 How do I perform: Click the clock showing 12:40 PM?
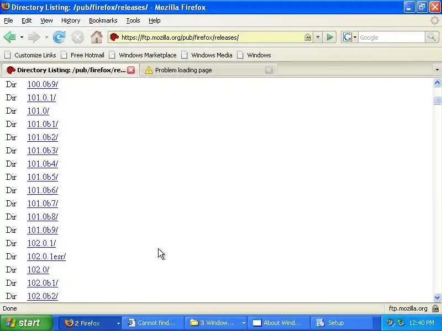coord(422,323)
